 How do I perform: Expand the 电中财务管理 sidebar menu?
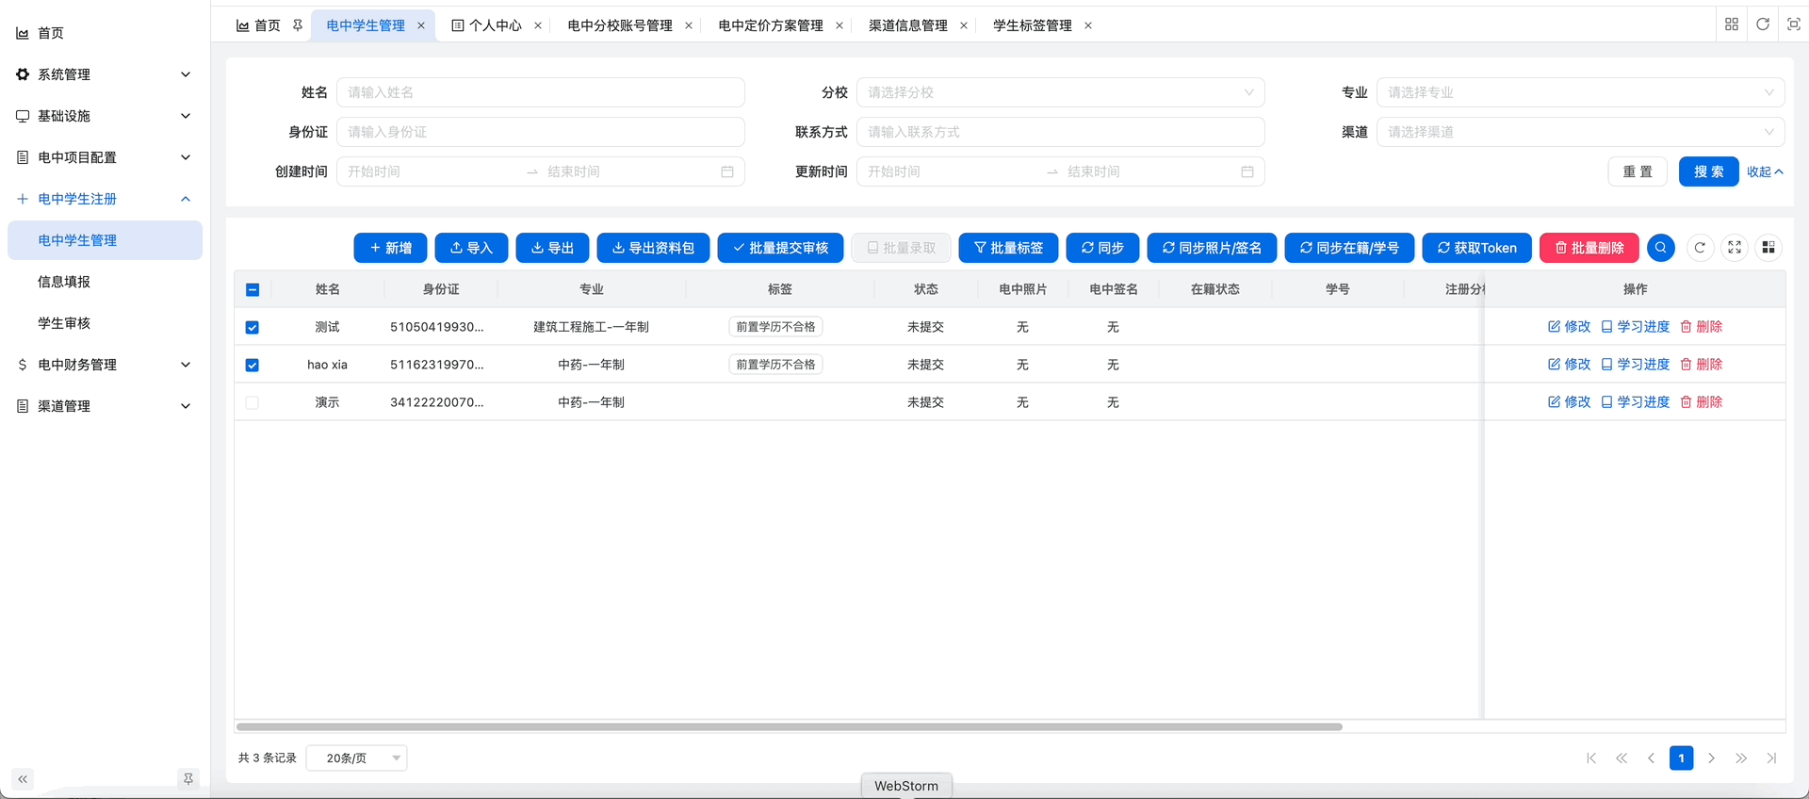[105, 365]
